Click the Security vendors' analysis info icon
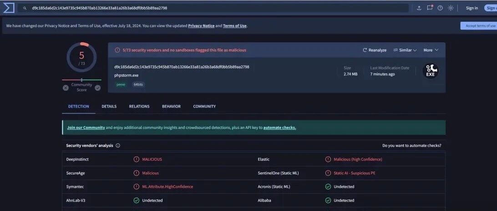497x211 pixels. (118, 146)
